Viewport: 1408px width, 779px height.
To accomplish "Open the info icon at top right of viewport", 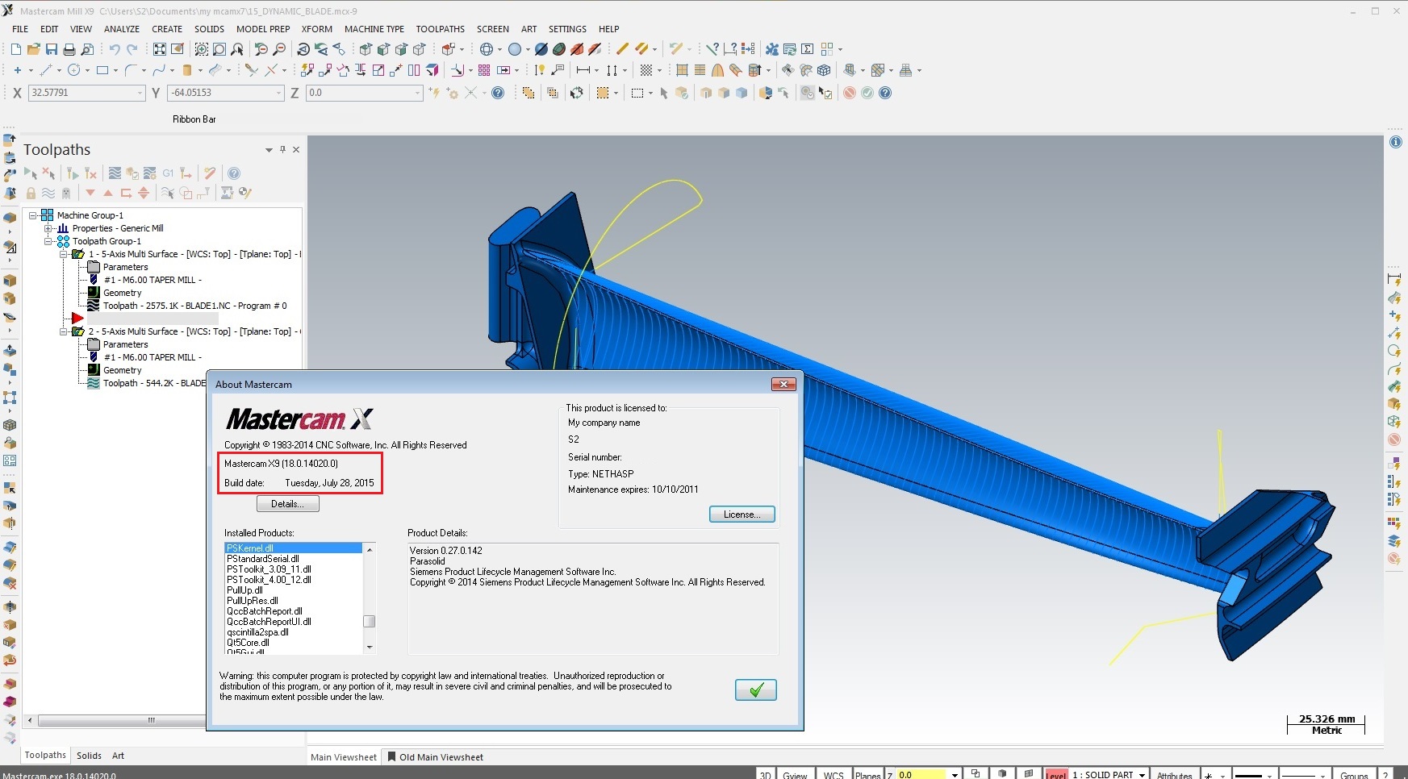I will [1396, 142].
